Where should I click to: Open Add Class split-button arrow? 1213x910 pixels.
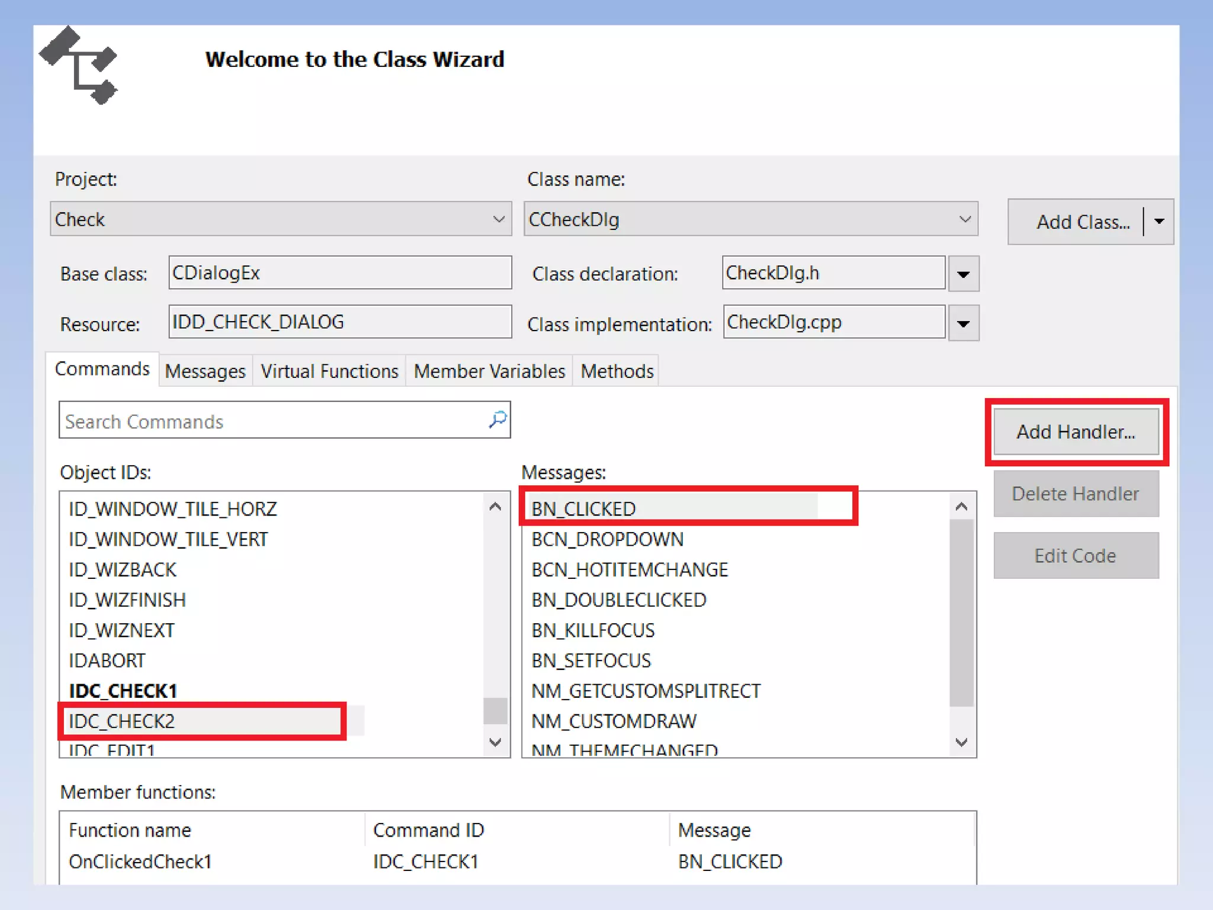(x=1159, y=222)
